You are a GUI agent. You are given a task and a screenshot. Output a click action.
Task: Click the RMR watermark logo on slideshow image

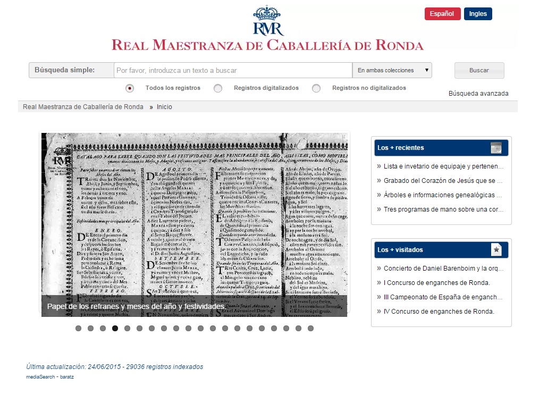tap(62, 162)
